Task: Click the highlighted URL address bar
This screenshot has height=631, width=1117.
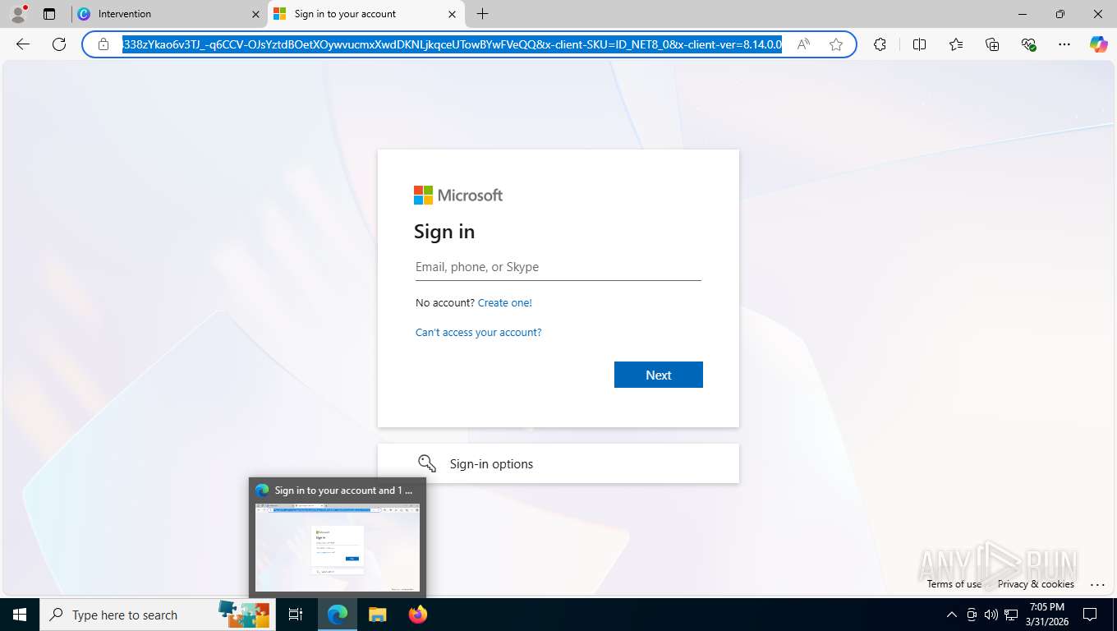Action: point(452,44)
